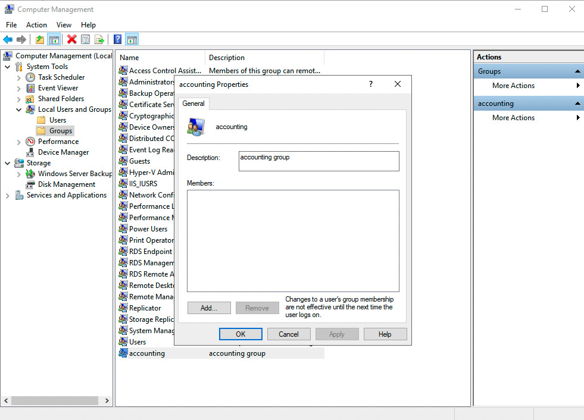The height and width of the screenshot is (420, 584).
Task: Click the Add... button
Action: pos(209,308)
